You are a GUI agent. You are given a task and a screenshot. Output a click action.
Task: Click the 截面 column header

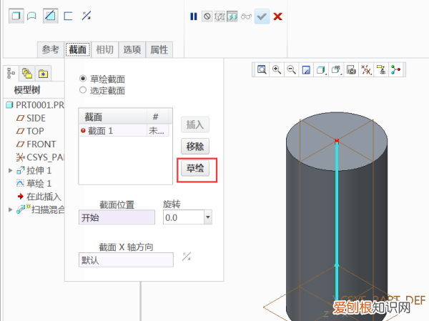point(113,117)
